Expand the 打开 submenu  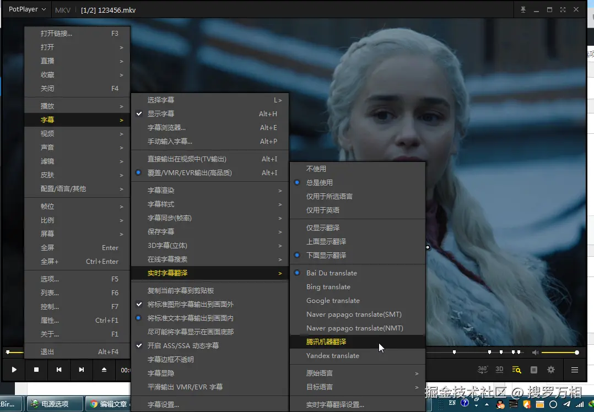pos(77,47)
